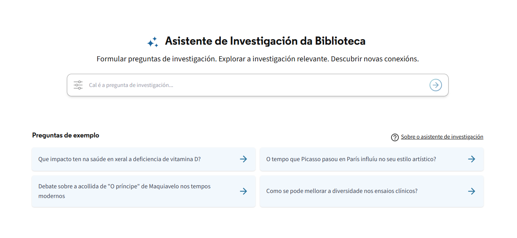Image resolution: width=517 pixels, height=238 pixels.
Task: Submit the question with the circled arrow
Action: (435, 85)
